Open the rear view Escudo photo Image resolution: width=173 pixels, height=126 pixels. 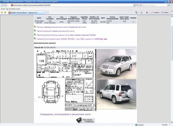[117, 94]
